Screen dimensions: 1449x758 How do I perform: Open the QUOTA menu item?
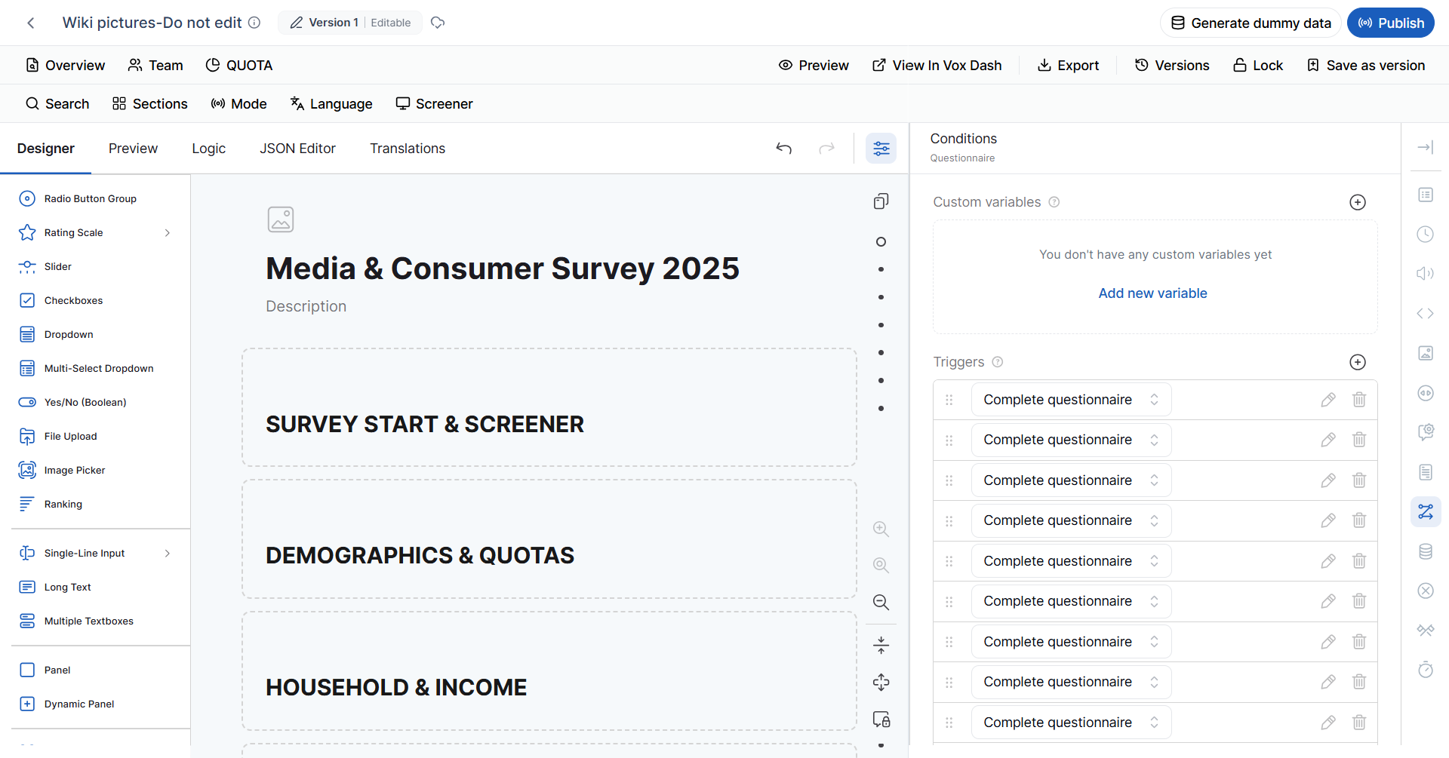click(238, 66)
